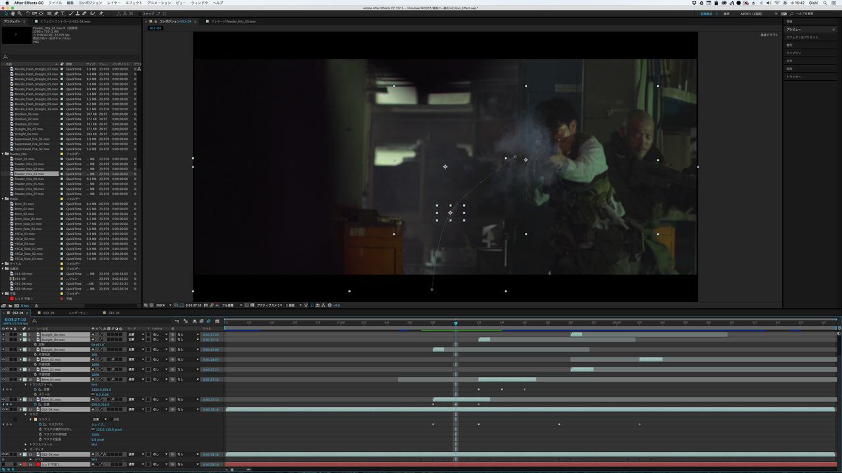Open the フル画質 resolution dropdown
The height and width of the screenshot is (473, 842).
230,305
